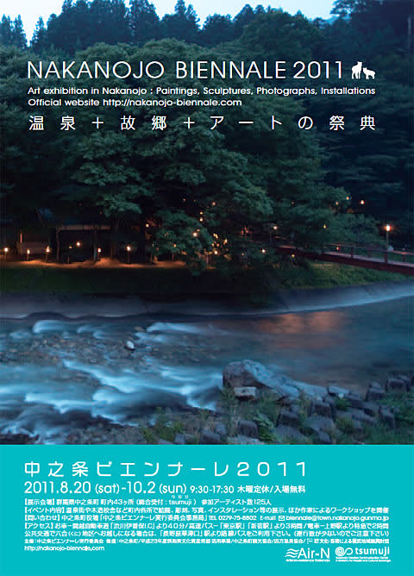Click the text '木曜定休/入場無料'
414x576 pixels.
[272, 489]
